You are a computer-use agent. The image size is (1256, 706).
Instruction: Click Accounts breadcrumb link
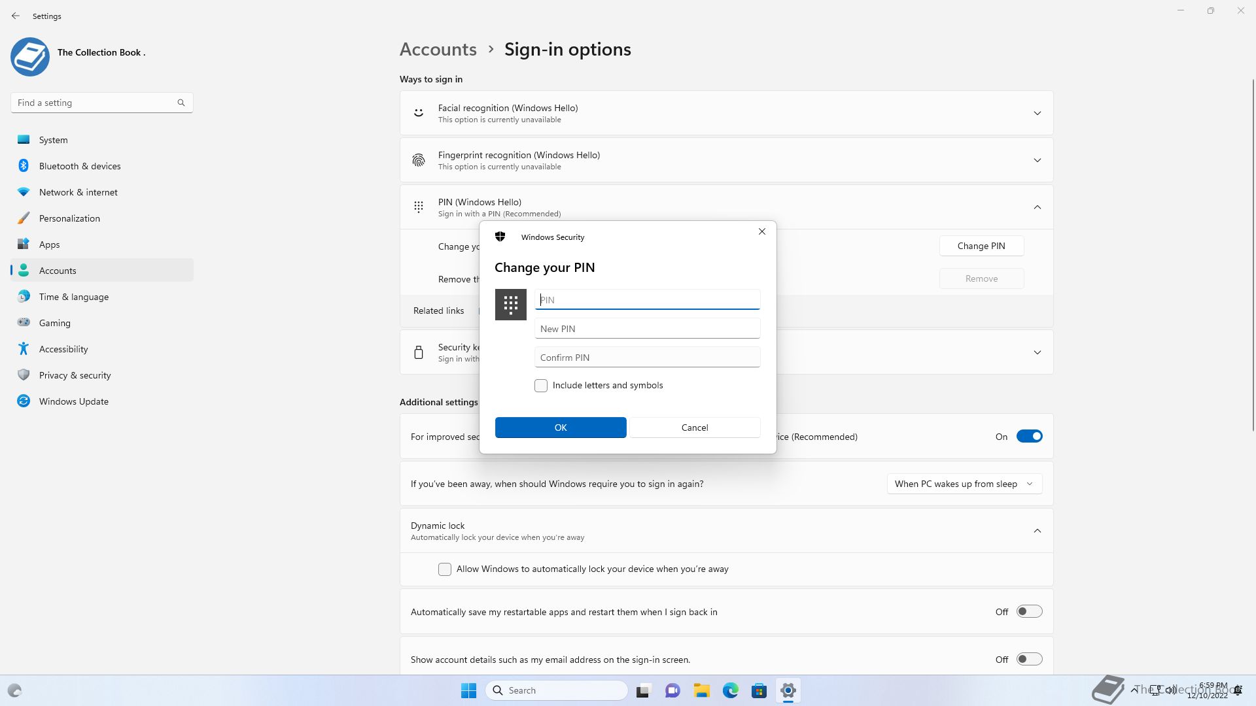point(438,50)
